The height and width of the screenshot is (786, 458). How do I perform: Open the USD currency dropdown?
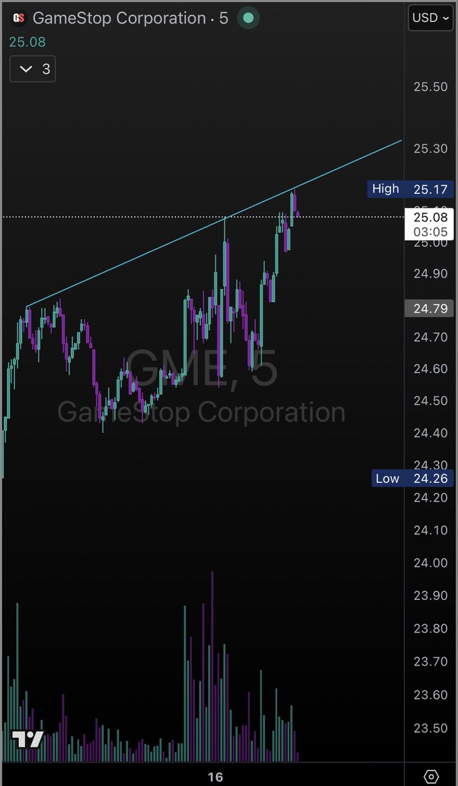click(431, 18)
